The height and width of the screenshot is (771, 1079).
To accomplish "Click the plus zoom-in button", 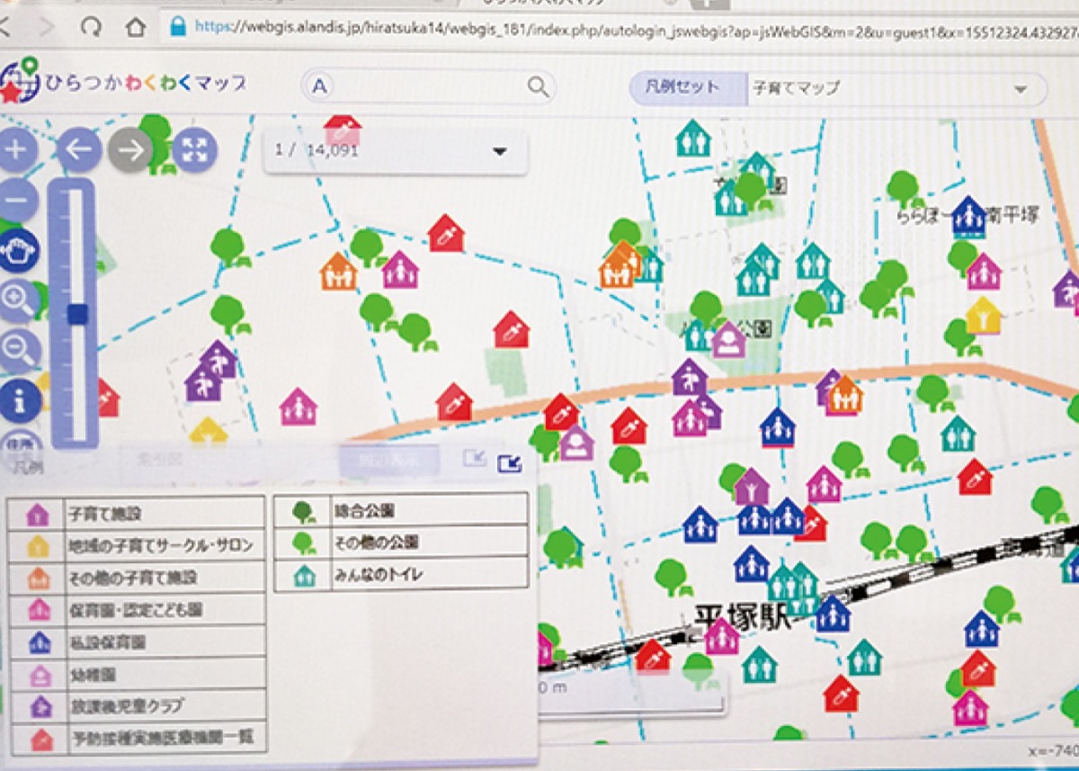I will (x=17, y=149).
